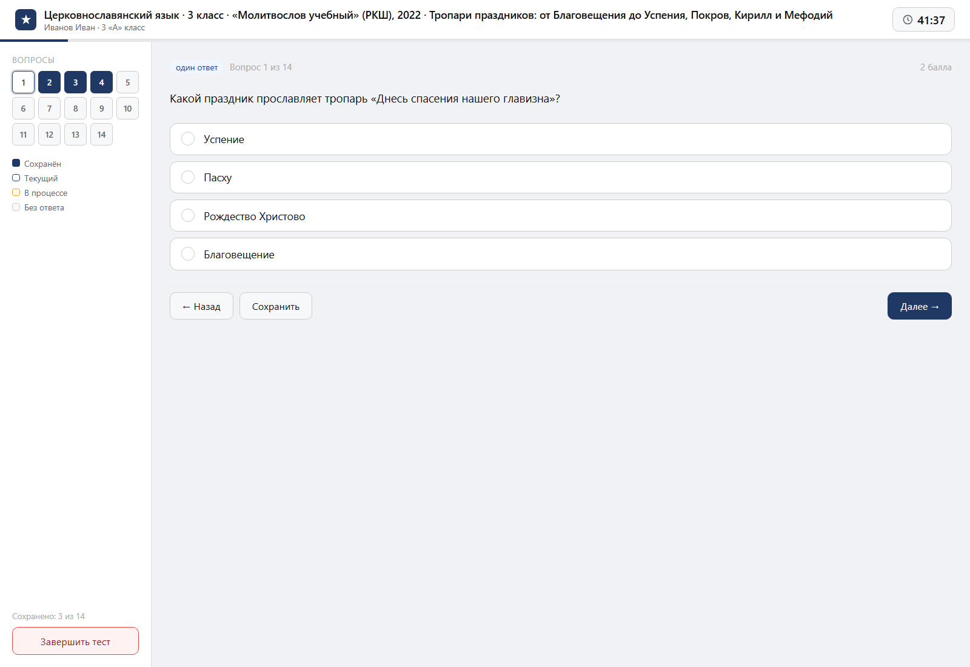This screenshot has width=970, height=667.
Task: Proceed with the «Далее →» button
Action: [x=920, y=306]
